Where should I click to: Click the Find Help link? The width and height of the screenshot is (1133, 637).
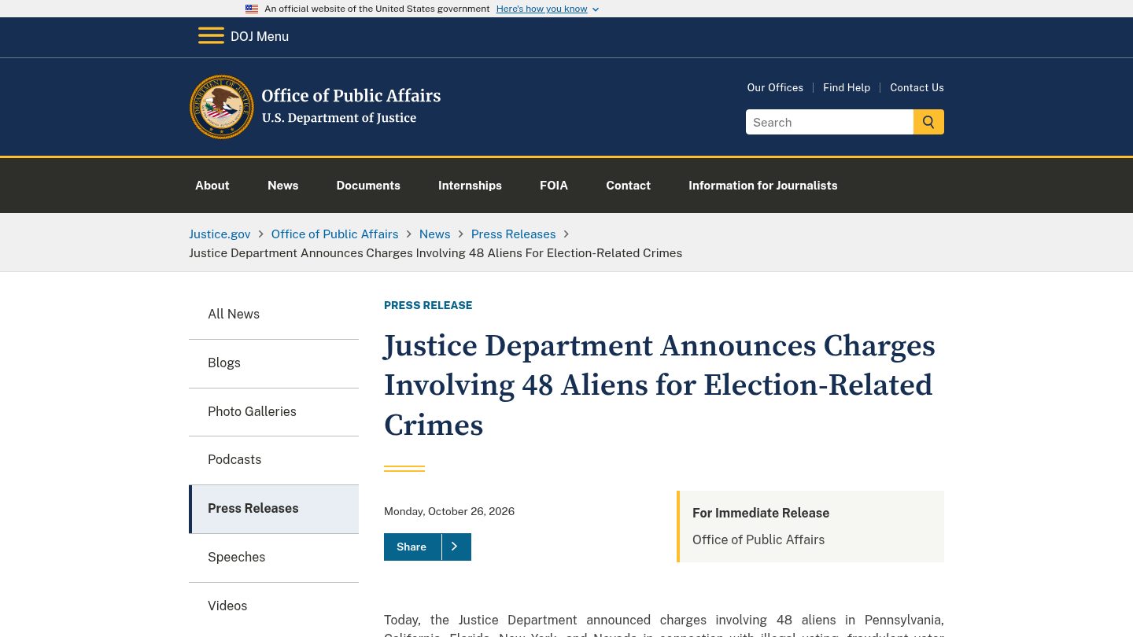847,87
